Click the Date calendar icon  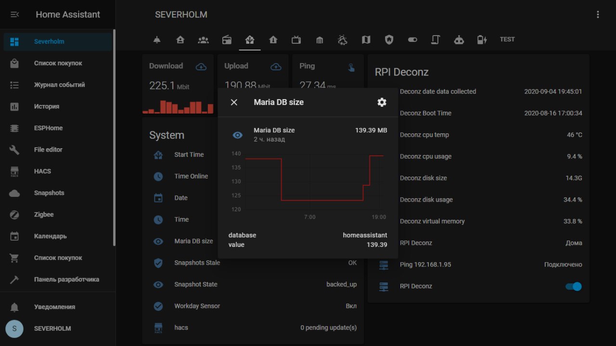point(158,198)
